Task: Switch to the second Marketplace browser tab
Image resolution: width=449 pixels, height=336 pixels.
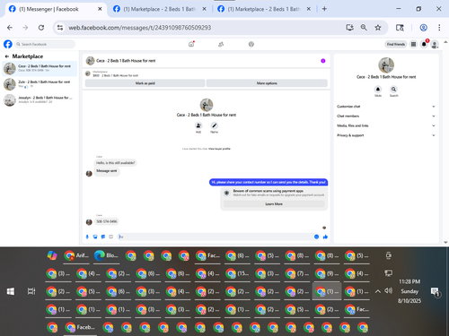Action: click(160, 9)
